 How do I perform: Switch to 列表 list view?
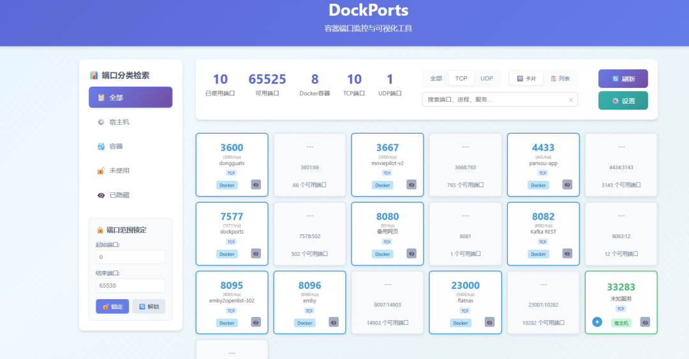coord(560,78)
